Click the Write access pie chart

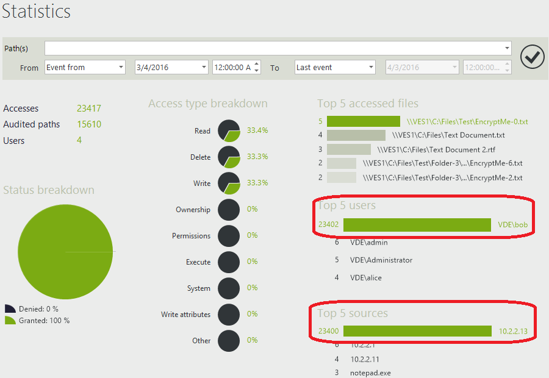point(229,183)
